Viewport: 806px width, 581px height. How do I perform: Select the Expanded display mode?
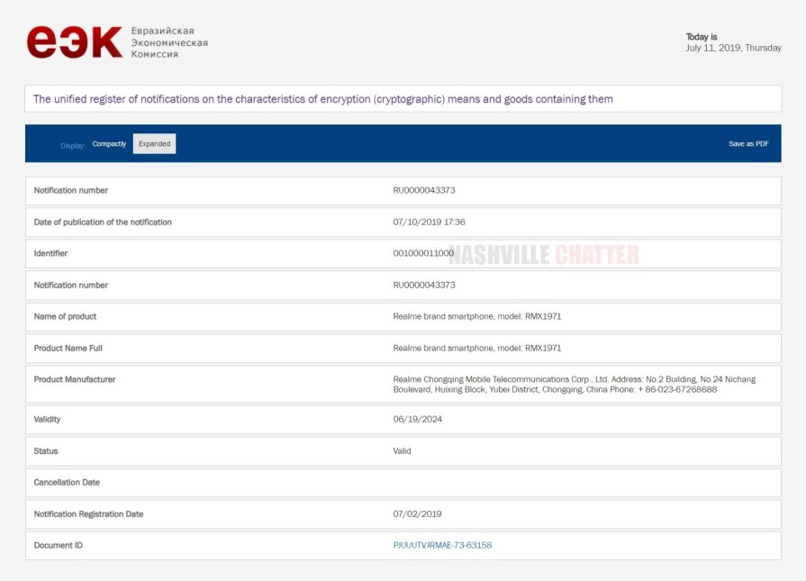[154, 144]
